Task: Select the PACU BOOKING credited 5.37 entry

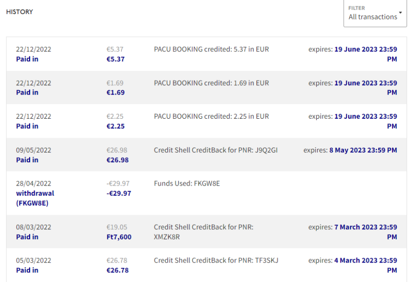Action: click(211, 49)
